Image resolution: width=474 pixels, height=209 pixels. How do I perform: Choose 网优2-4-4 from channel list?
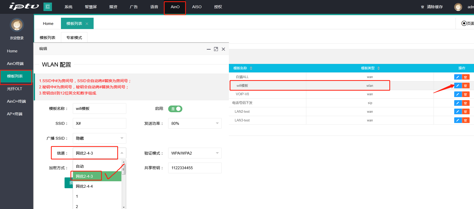[84, 186]
